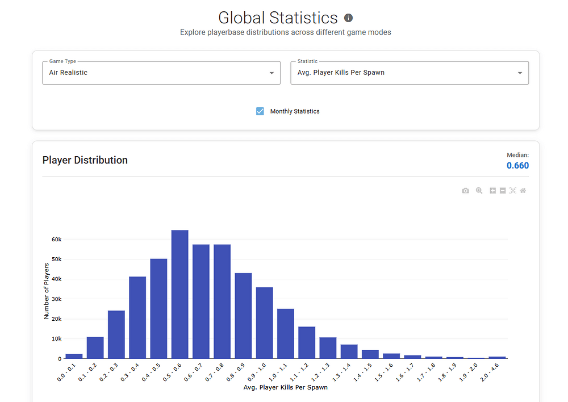Click the 1.0 - 1.1 histogram bar
Viewport: 568px width, 402px height.
[x=286, y=334]
